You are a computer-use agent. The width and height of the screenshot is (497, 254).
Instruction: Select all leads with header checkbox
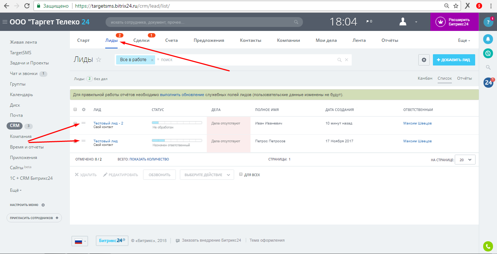click(x=75, y=110)
